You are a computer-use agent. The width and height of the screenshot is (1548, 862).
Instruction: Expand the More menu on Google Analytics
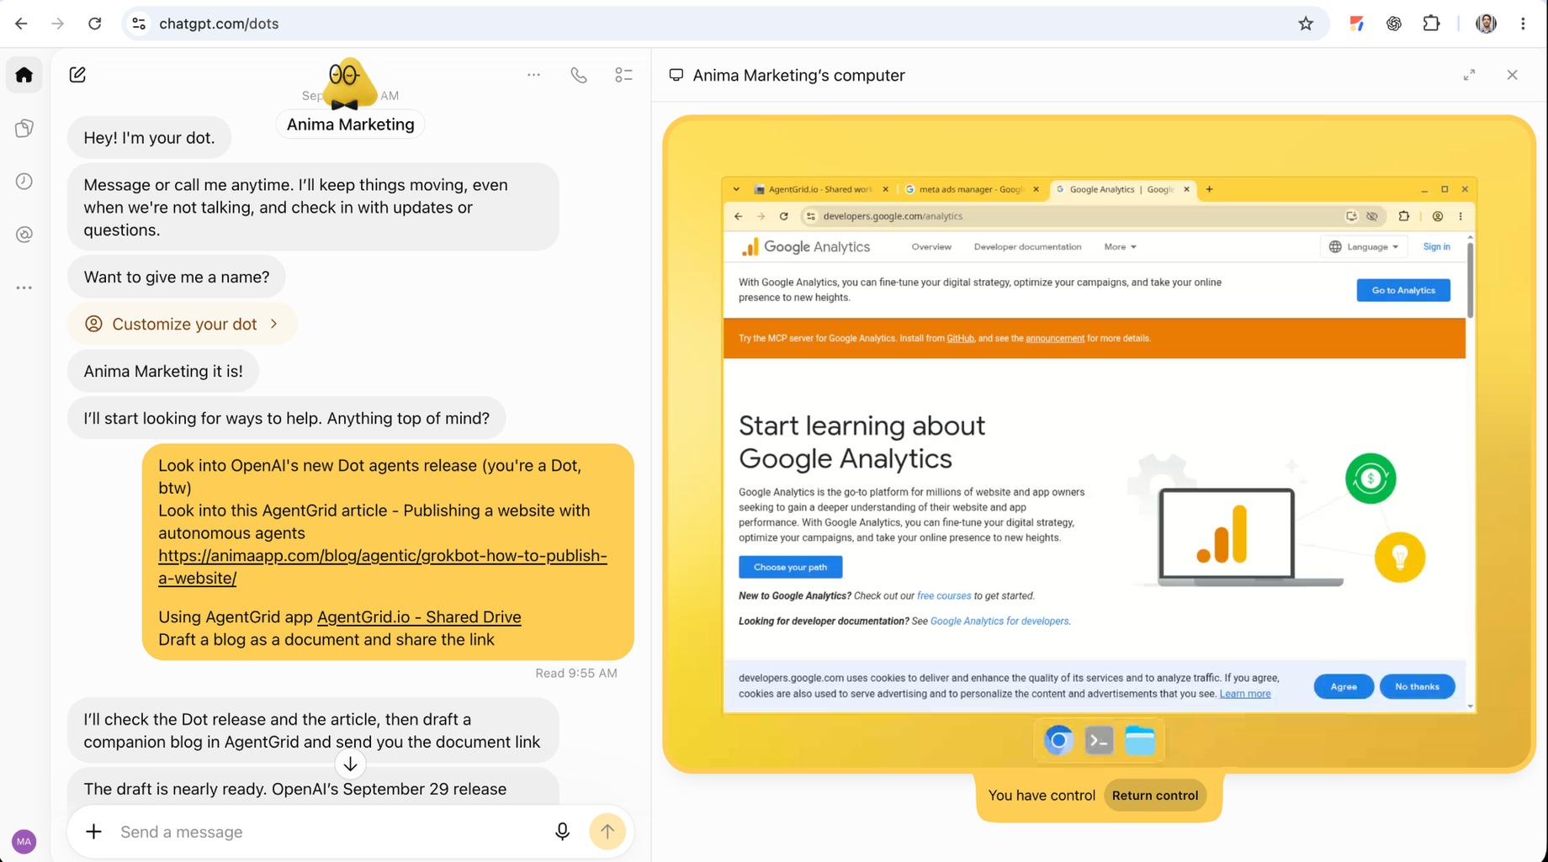1120,247
